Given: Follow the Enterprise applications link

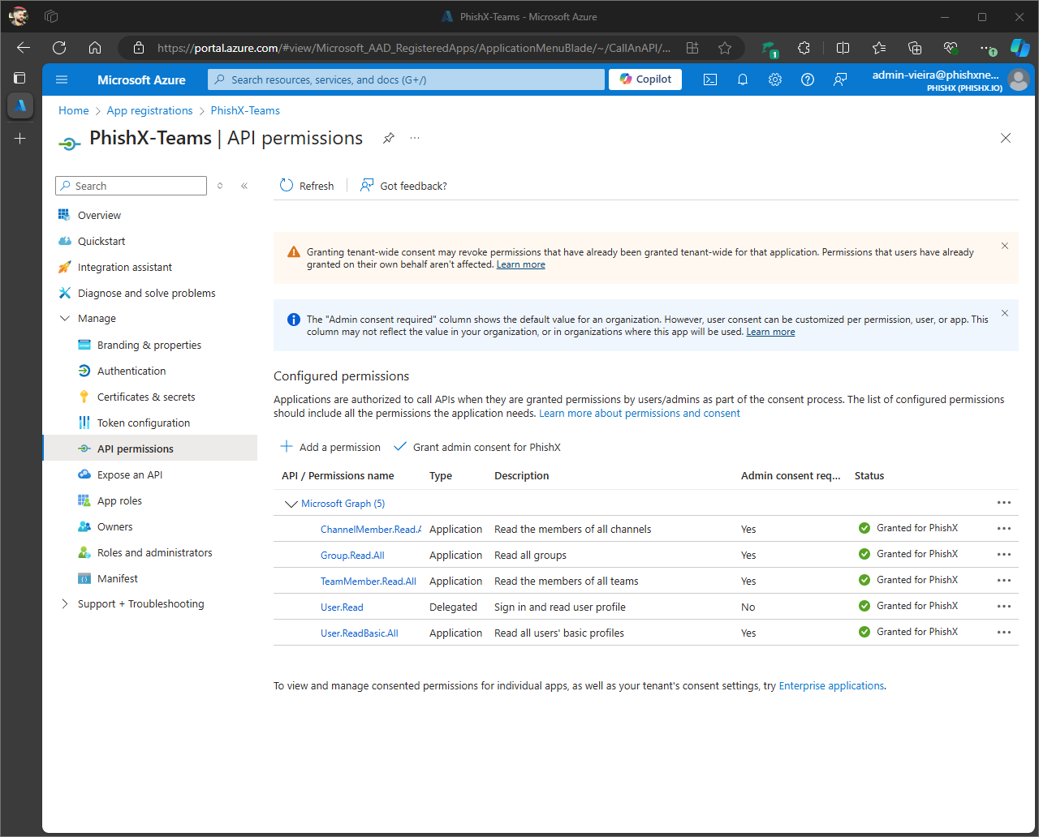Looking at the screenshot, I should [831, 685].
